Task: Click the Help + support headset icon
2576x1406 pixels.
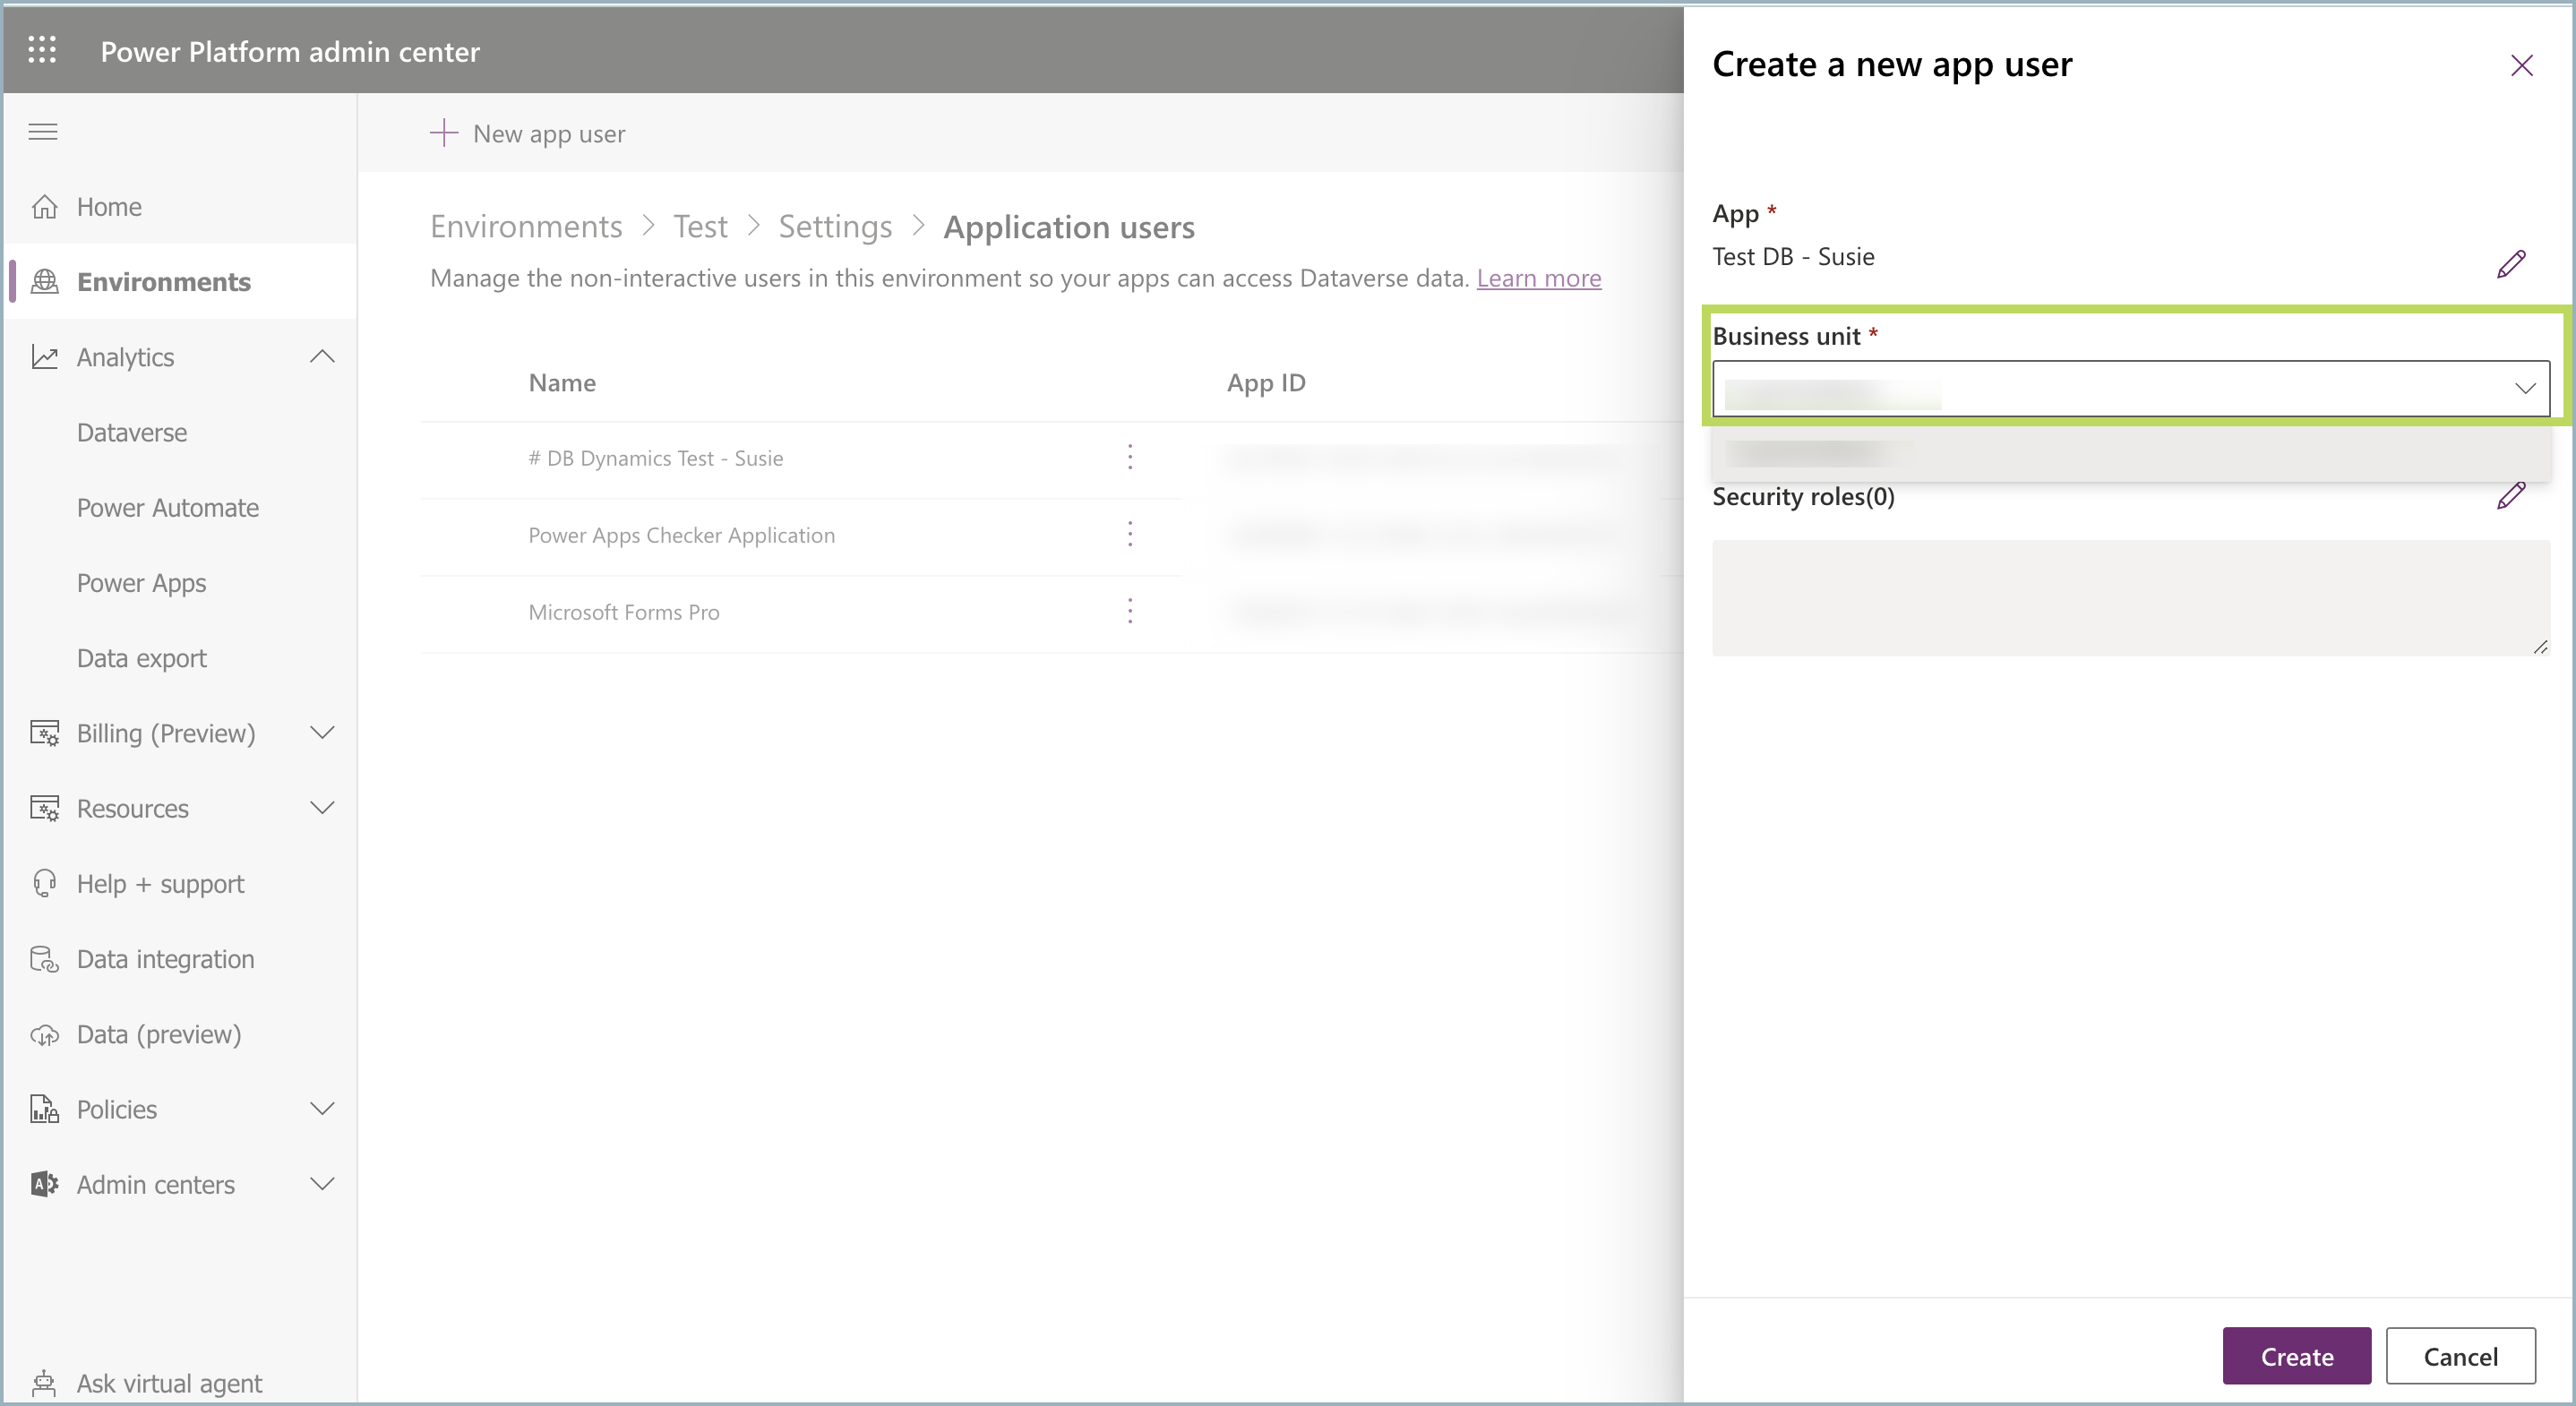Action: [x=44, y=884]
